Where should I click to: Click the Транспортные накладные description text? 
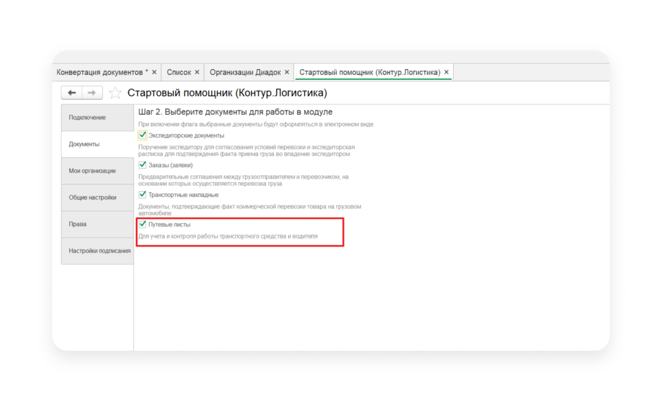[250, 210]
